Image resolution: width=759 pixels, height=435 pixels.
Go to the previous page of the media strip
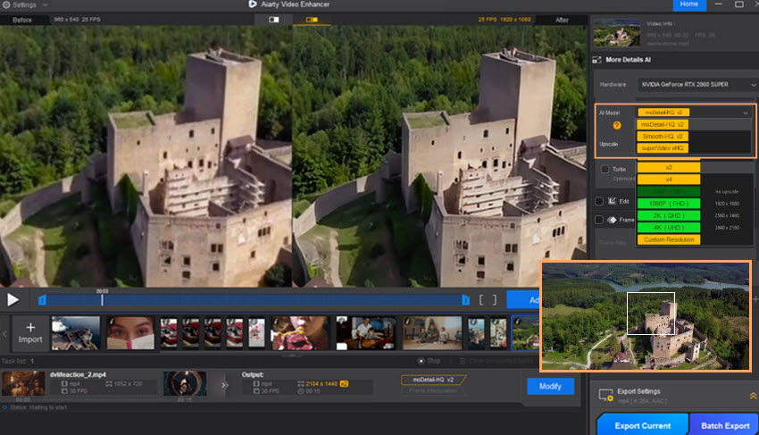4,334
